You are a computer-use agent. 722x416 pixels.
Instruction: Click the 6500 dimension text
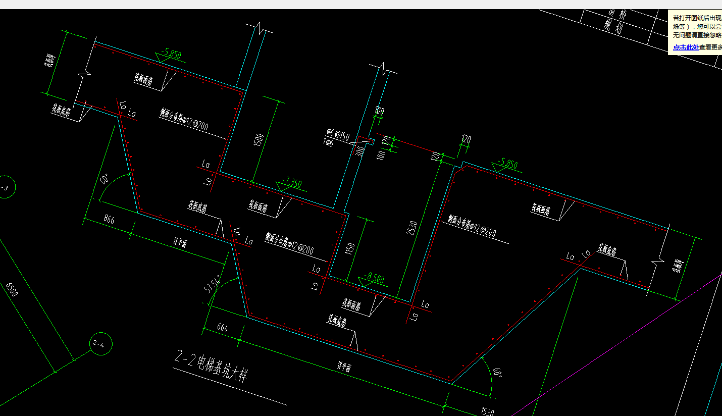click(12, 289)
